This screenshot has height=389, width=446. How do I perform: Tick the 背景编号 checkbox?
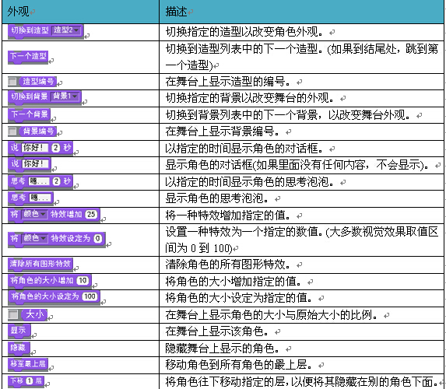pyautogui.click(x=12, y=131)
